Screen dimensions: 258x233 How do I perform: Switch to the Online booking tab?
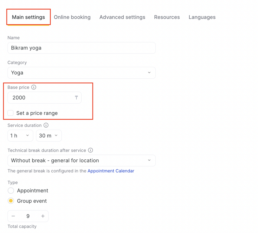[72, 17]
